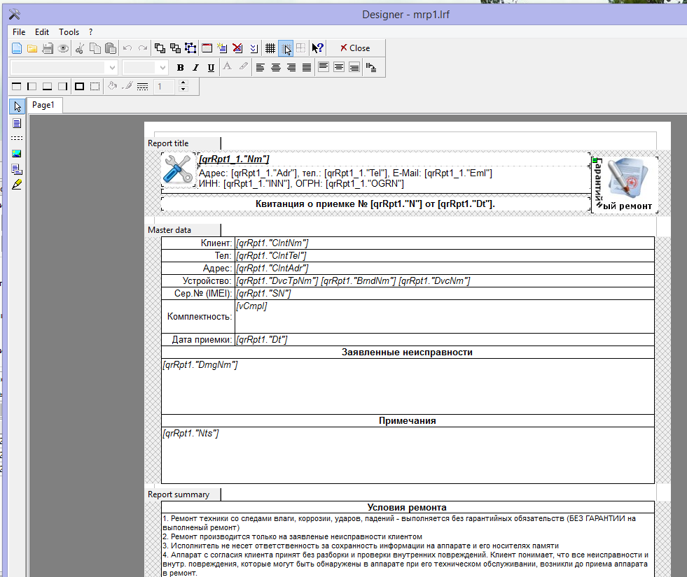Choose the highlighter pencil tool in the side palette
Image resolution: width=687 pixels, height=577 pixels.
[x=17, y=184]
